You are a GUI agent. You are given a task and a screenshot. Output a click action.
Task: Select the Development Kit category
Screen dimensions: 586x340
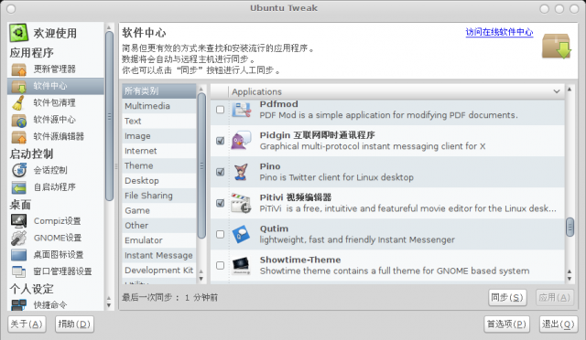(158, 271)
